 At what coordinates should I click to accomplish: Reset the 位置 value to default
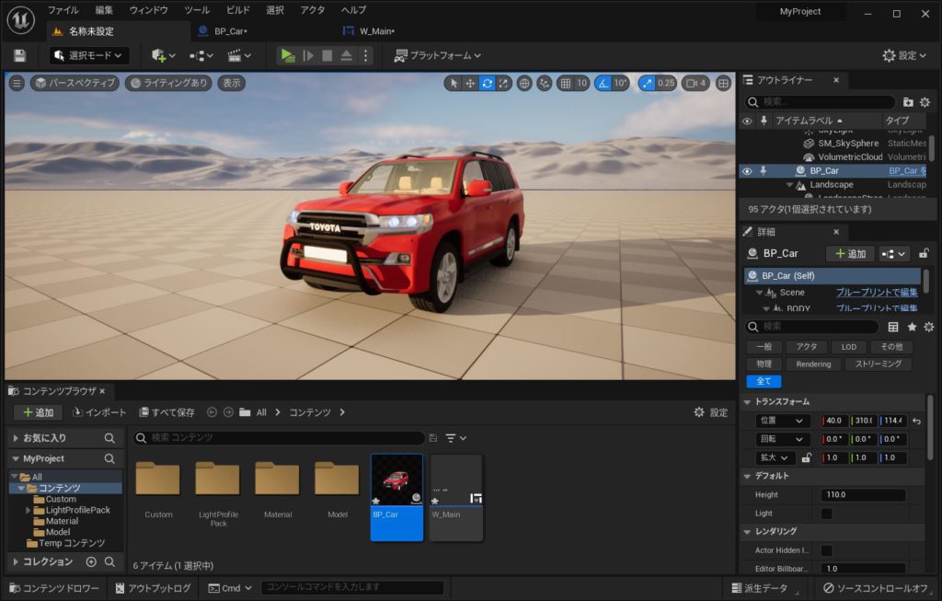tap(917, 421)
